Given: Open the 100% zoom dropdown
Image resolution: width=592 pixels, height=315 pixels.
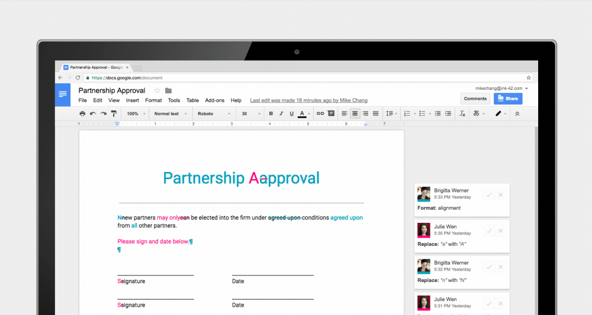Looking at the screenshot, I should pyautogui.click(x=136, y=113).
